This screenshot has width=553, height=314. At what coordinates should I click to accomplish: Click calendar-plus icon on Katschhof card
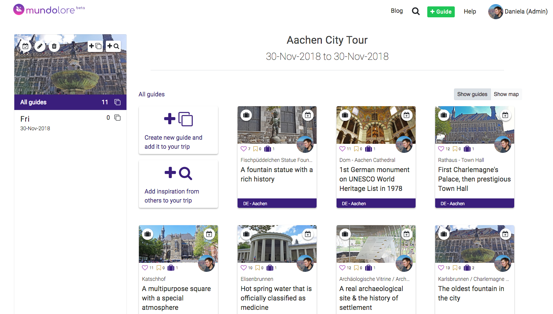[x=209, y=234]
